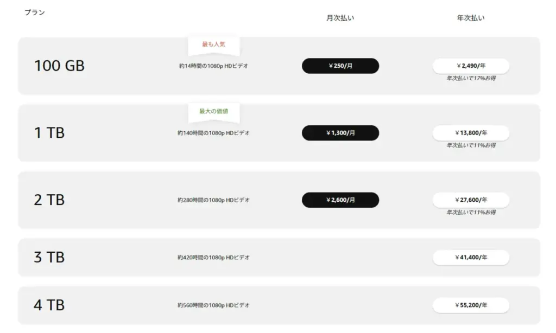Image resolution: width=556 pixels, height=333 pixels.
Task: Click the ¥27,600/年 yearly price button
Action: coord(471,200)
